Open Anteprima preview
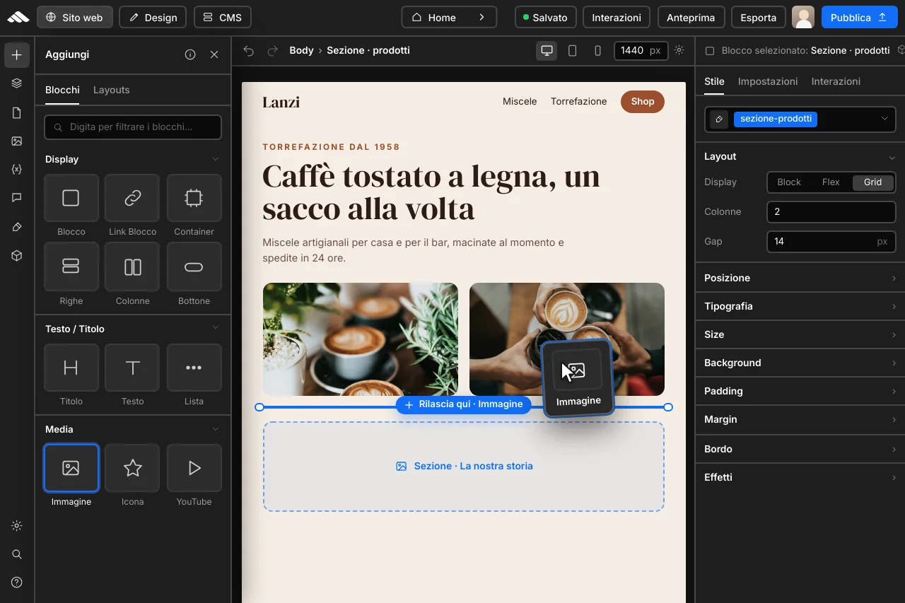This screenshot has height=603, width=905. [691, 18]
